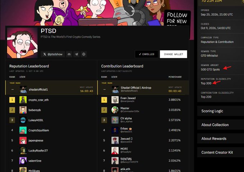Click the 3.0185% mindshare value

(174, 110)
